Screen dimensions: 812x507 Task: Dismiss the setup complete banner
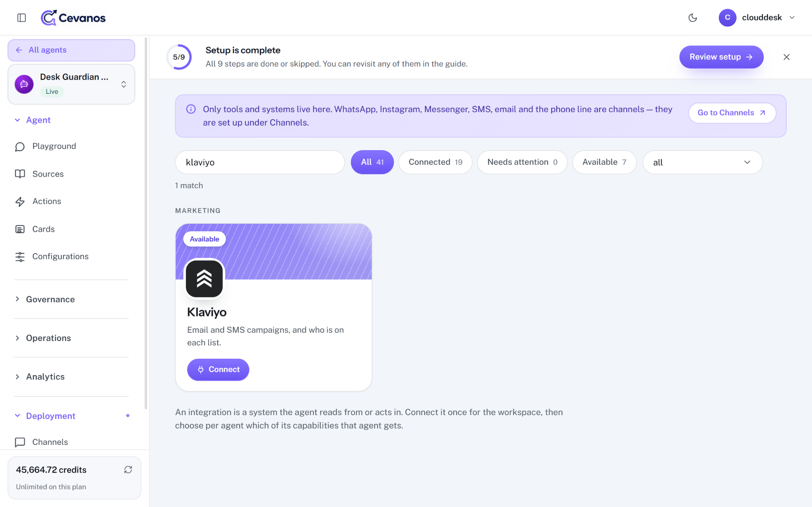point(787,57)
